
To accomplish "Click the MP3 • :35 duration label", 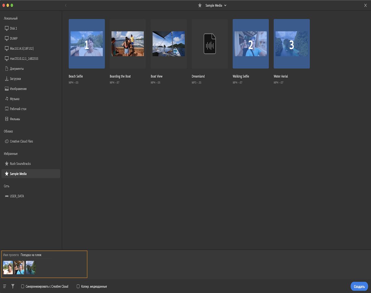I will tap(196, 83).
